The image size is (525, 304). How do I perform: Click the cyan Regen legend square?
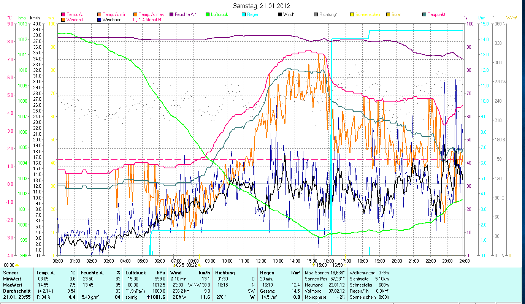tap(244, 14)
